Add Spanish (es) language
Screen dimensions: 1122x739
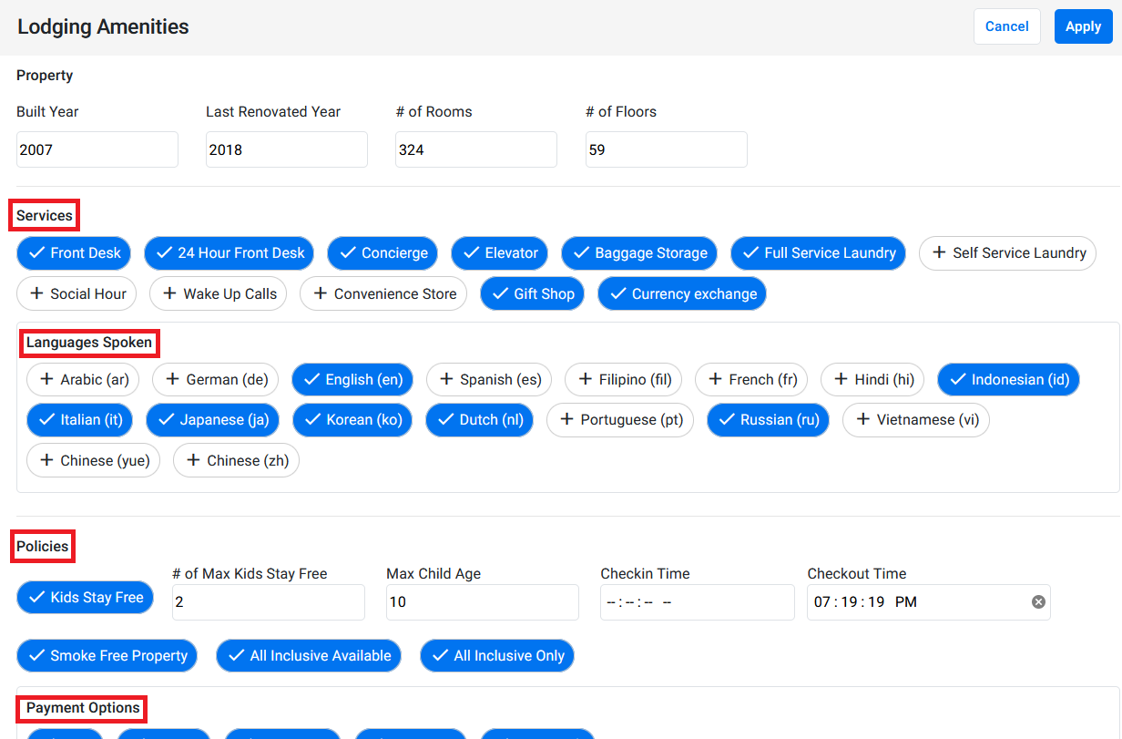click(x=489, y=379)
